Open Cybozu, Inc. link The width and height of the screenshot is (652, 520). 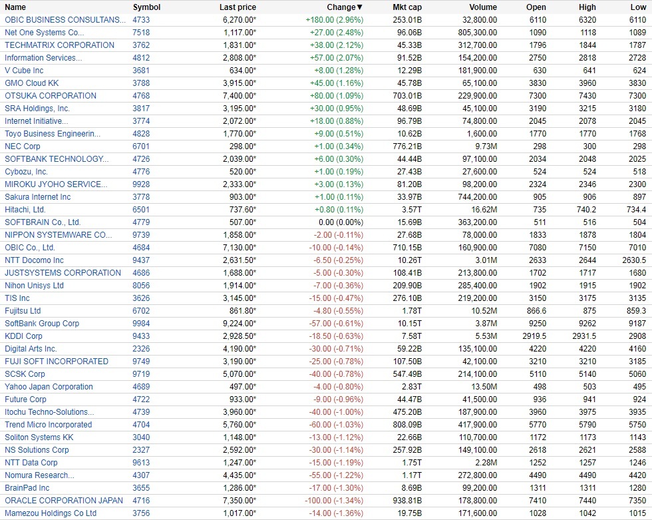(26, 171)
